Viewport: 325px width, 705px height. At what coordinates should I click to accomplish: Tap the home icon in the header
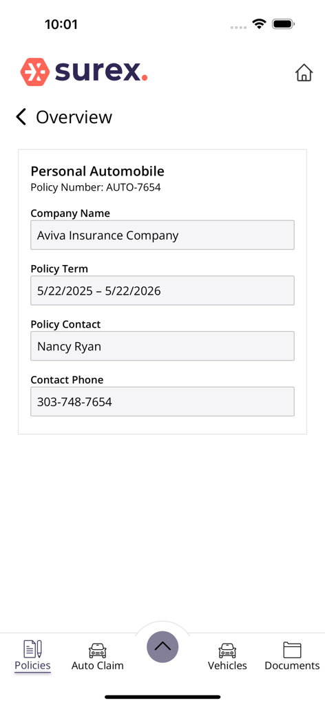point(304,72)
